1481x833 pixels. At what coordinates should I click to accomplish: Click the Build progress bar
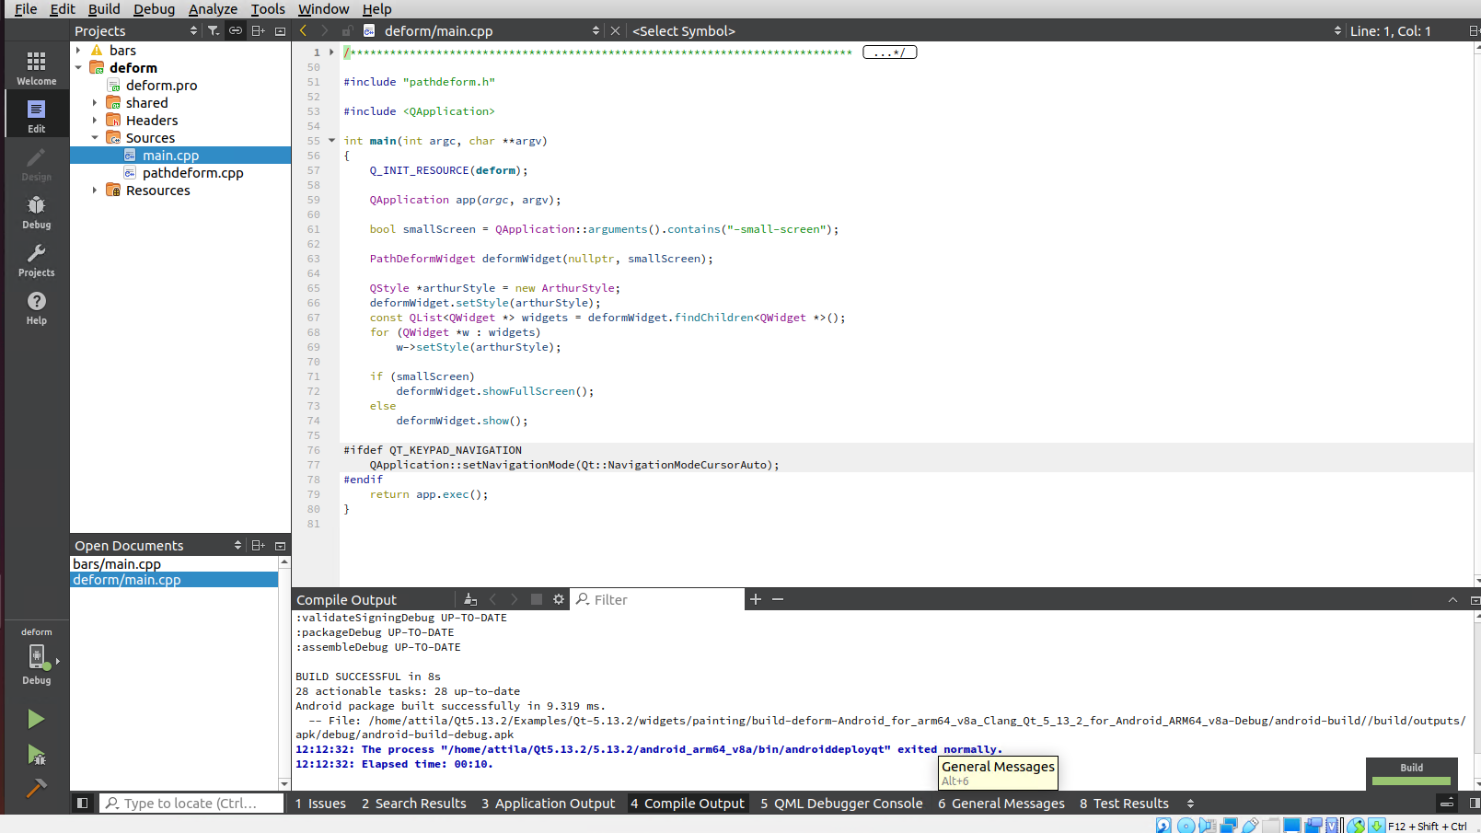click(1411, 781)
